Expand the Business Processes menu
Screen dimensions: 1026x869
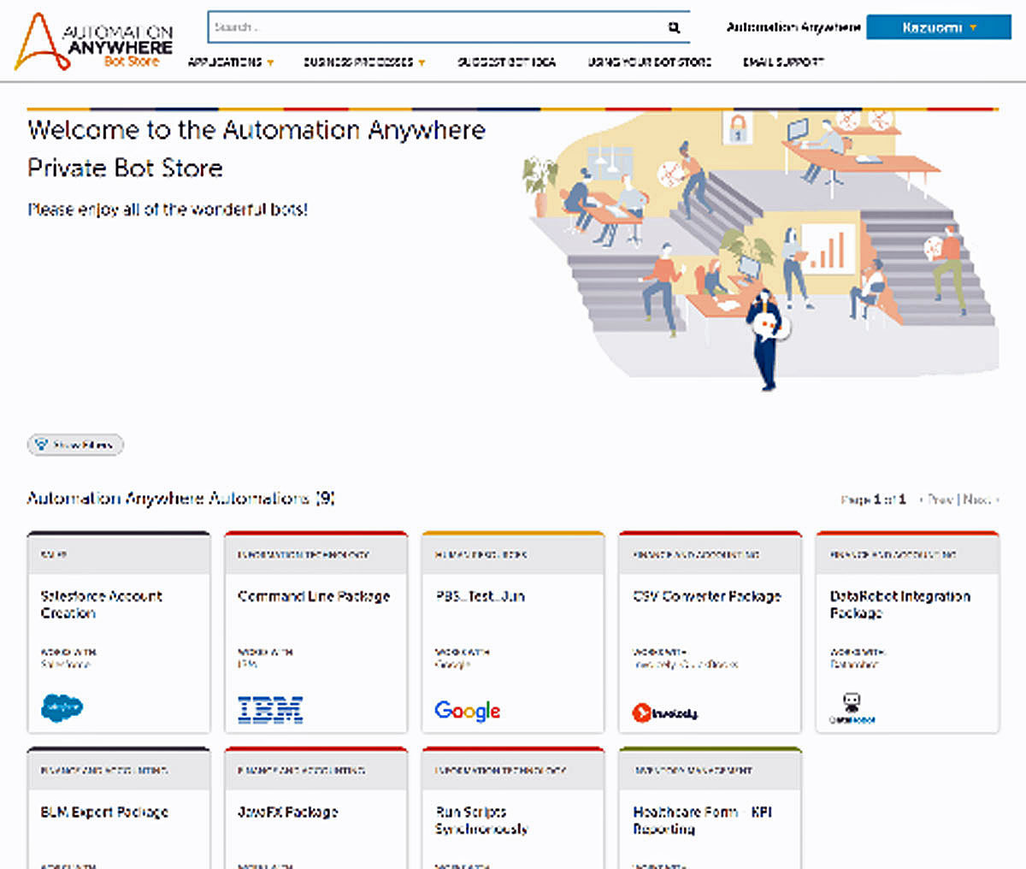(x=363, y=62)
